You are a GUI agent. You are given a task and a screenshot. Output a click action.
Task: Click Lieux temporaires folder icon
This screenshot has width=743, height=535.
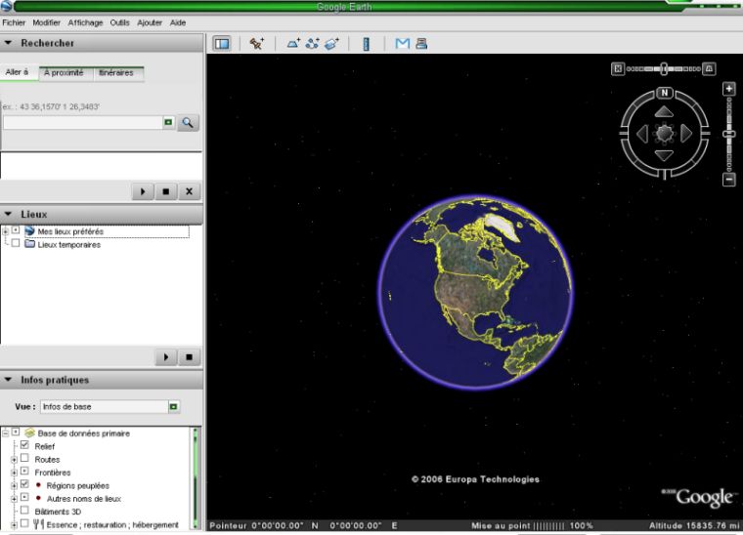coord(30,244)
